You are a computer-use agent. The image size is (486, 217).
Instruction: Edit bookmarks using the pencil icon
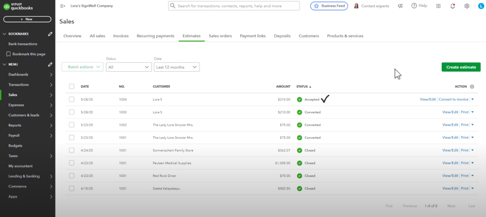51,33
